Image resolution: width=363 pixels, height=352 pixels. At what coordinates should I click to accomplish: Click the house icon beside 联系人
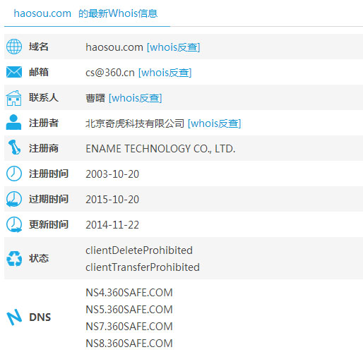[14, 98]
